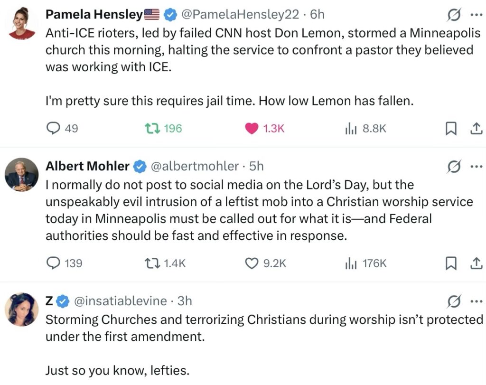Viewport: 486px width, 385px height.
Task: Bookmark Pamela Hensley's post
Action: click(x=451, y=128)
